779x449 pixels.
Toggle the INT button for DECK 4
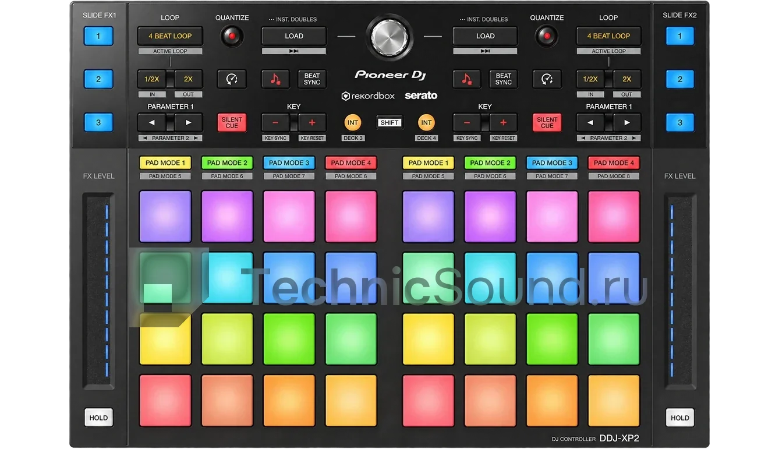coord(427,122)
